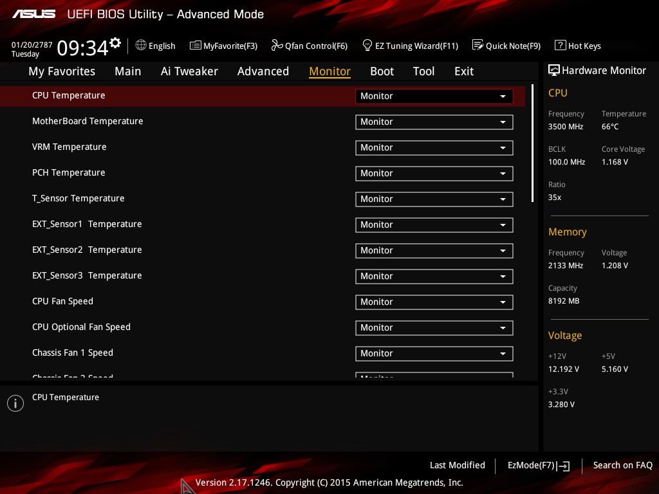Open EXT_Sensor2 Temperature dropdown
Screen dimensions: 659x494
434,250
